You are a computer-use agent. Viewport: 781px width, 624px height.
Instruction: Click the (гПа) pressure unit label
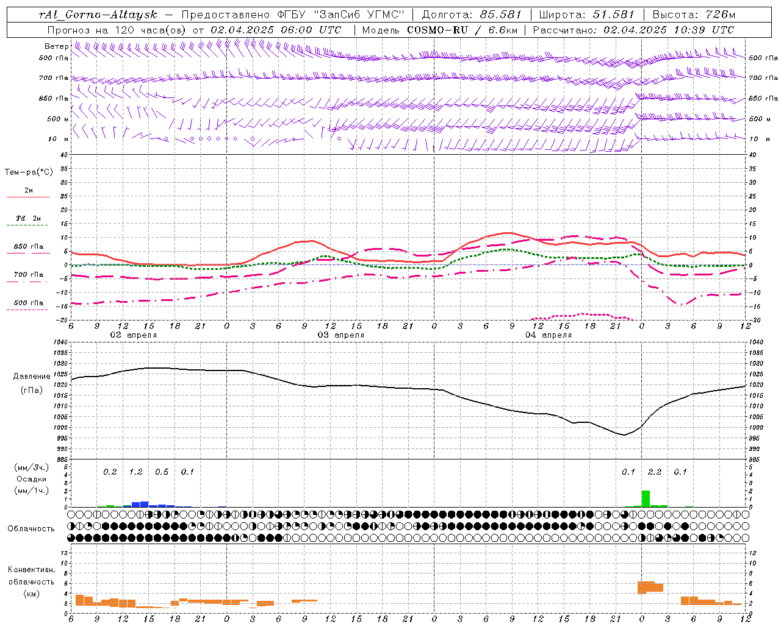[32, 391]
